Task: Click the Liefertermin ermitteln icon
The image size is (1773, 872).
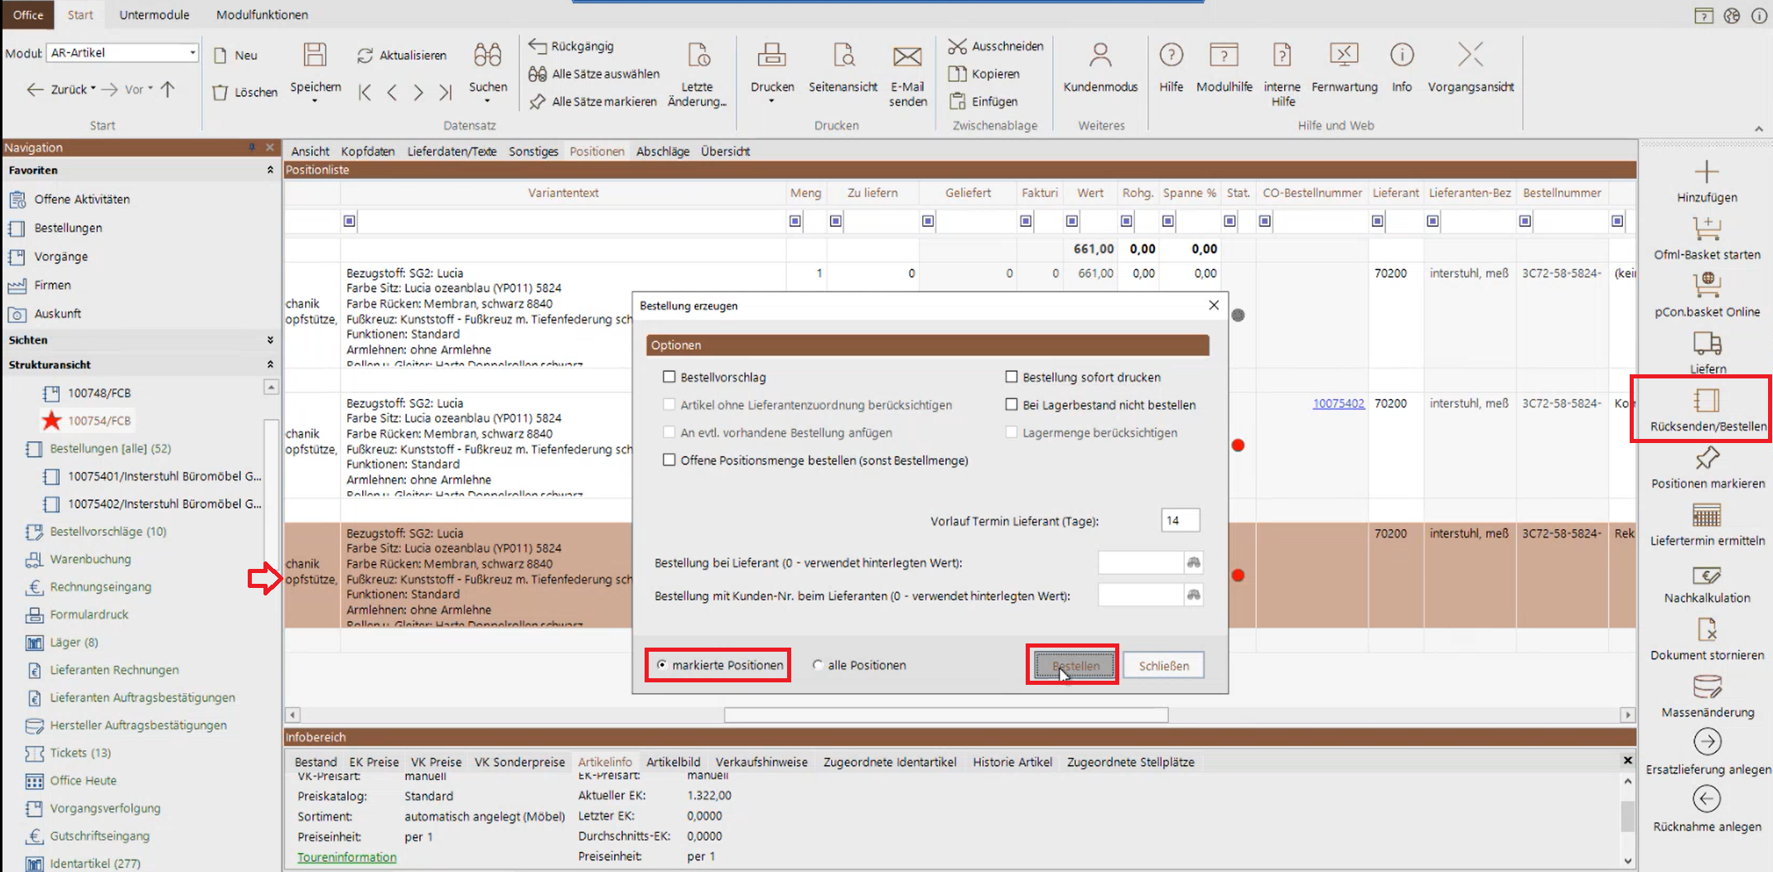Action: tap(1707, 516)
